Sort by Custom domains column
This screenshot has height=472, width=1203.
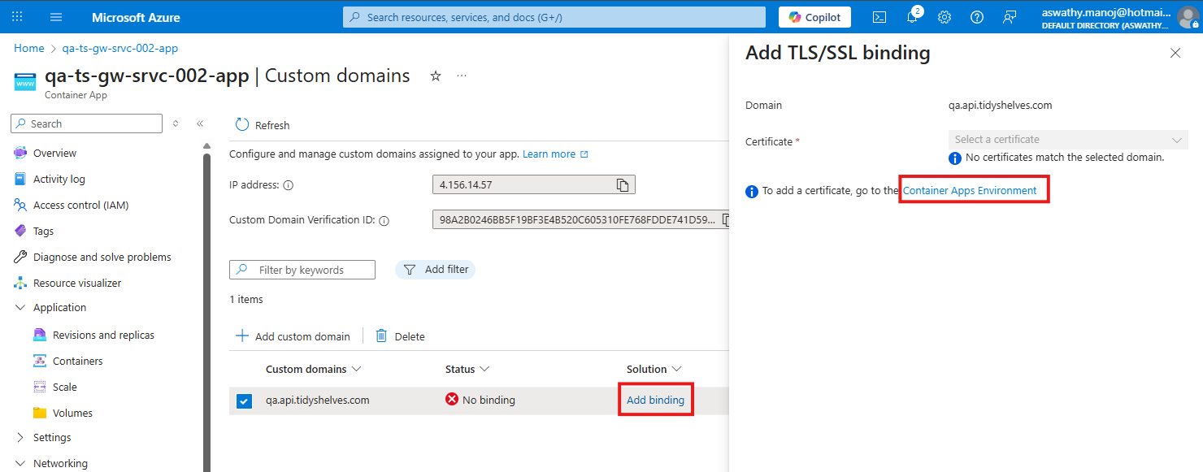click(313, 369)
